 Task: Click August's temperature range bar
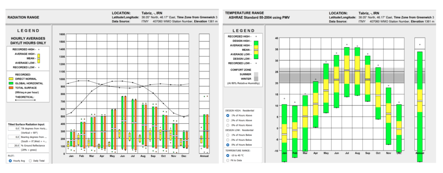(x=357, y=71)
